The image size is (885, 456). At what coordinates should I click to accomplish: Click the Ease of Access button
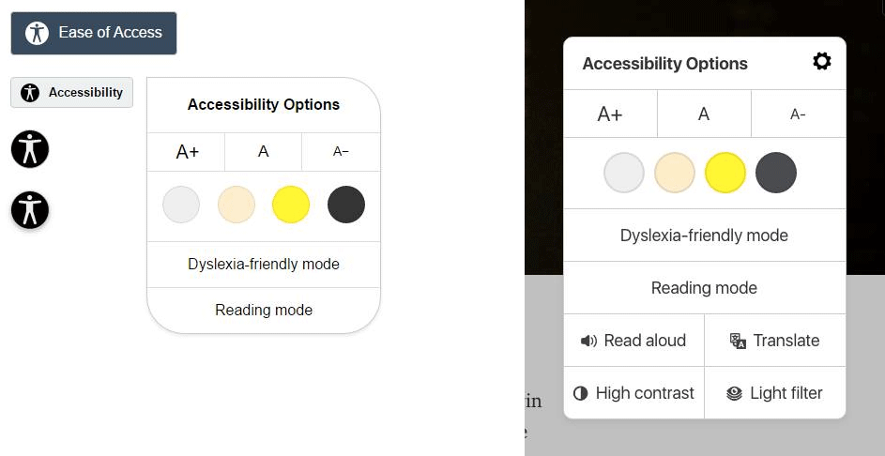tap(94, 33)
